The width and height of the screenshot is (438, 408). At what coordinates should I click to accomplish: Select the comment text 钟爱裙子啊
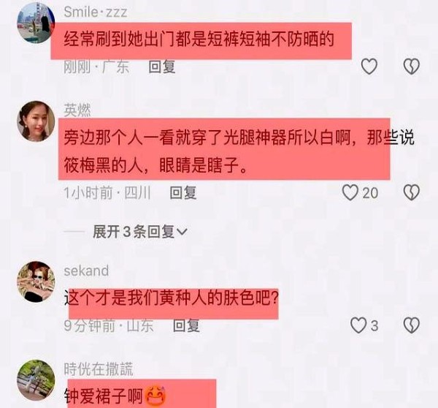(x=104, y=396)
